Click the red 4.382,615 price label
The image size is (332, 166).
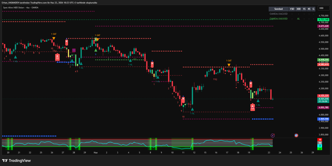[x=323, y=64]
